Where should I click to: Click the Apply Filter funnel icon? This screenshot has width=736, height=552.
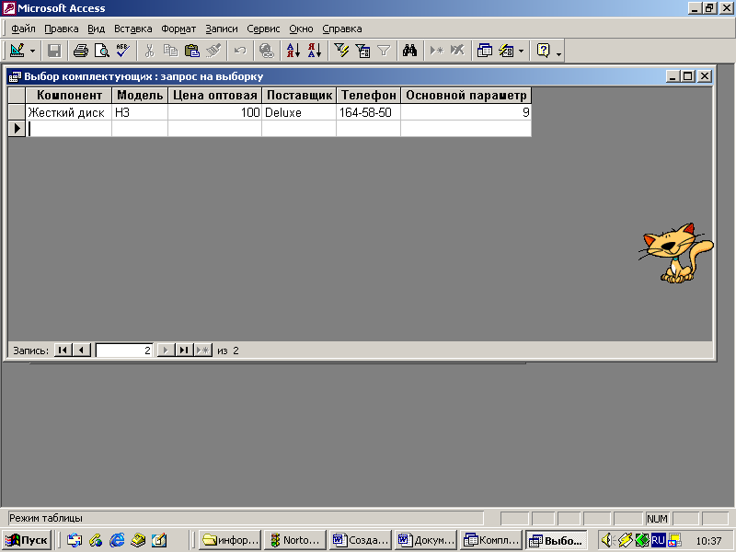(x=384, y=51)
